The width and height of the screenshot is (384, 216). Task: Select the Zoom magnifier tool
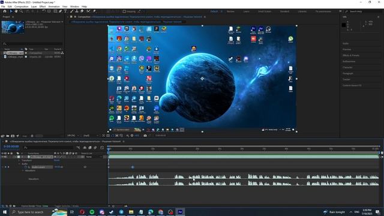click(22, 11)
